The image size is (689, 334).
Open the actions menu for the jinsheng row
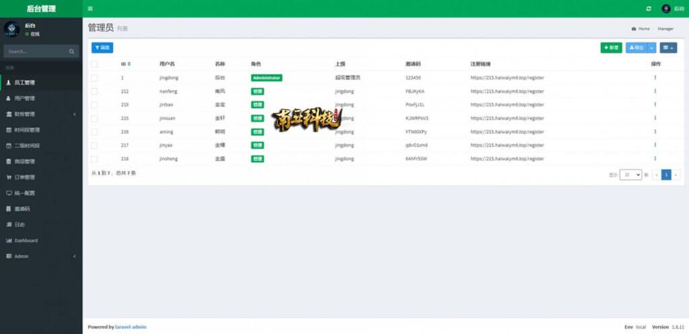[655, 159]
